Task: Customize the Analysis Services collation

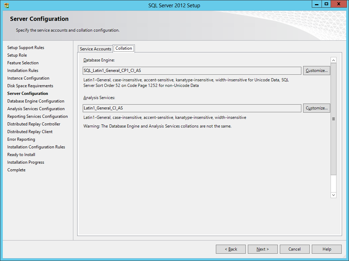Action: pyautogui.click(x=317, y=108)
